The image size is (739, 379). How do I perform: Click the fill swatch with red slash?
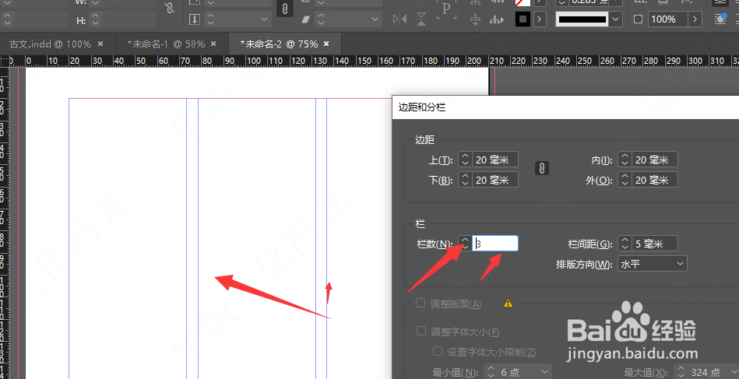pos(523,3)
